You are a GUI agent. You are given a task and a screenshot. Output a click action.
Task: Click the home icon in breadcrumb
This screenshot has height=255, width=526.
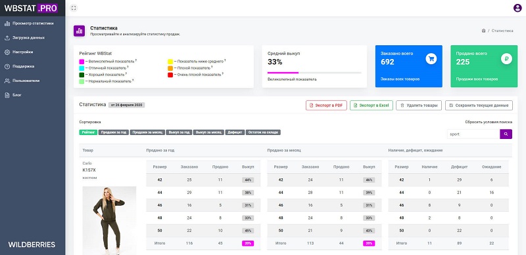pyautogui.click(x=483, y=30)
